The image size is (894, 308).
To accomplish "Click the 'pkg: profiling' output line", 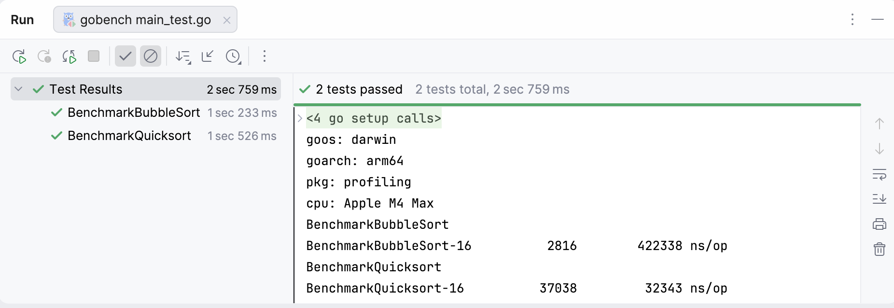I will pos(359,182).
